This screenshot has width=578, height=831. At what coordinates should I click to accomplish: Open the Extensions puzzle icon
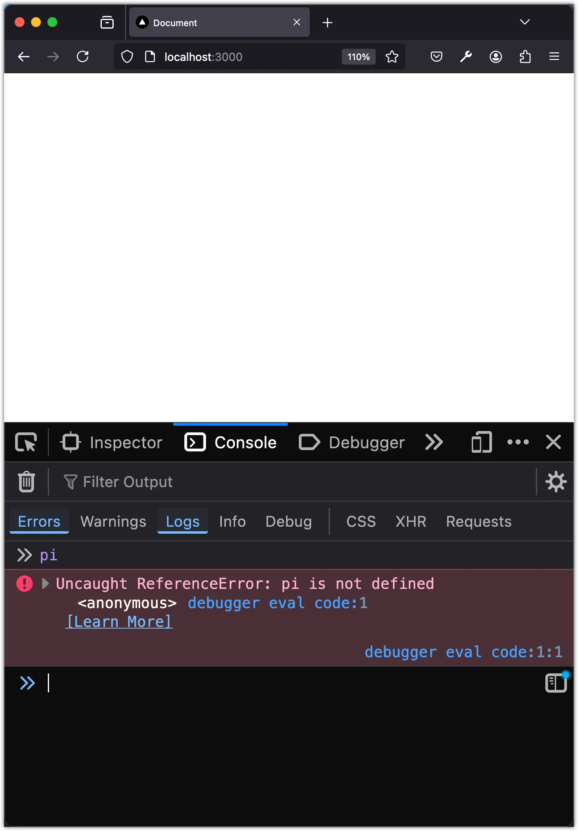pos(525,56)
